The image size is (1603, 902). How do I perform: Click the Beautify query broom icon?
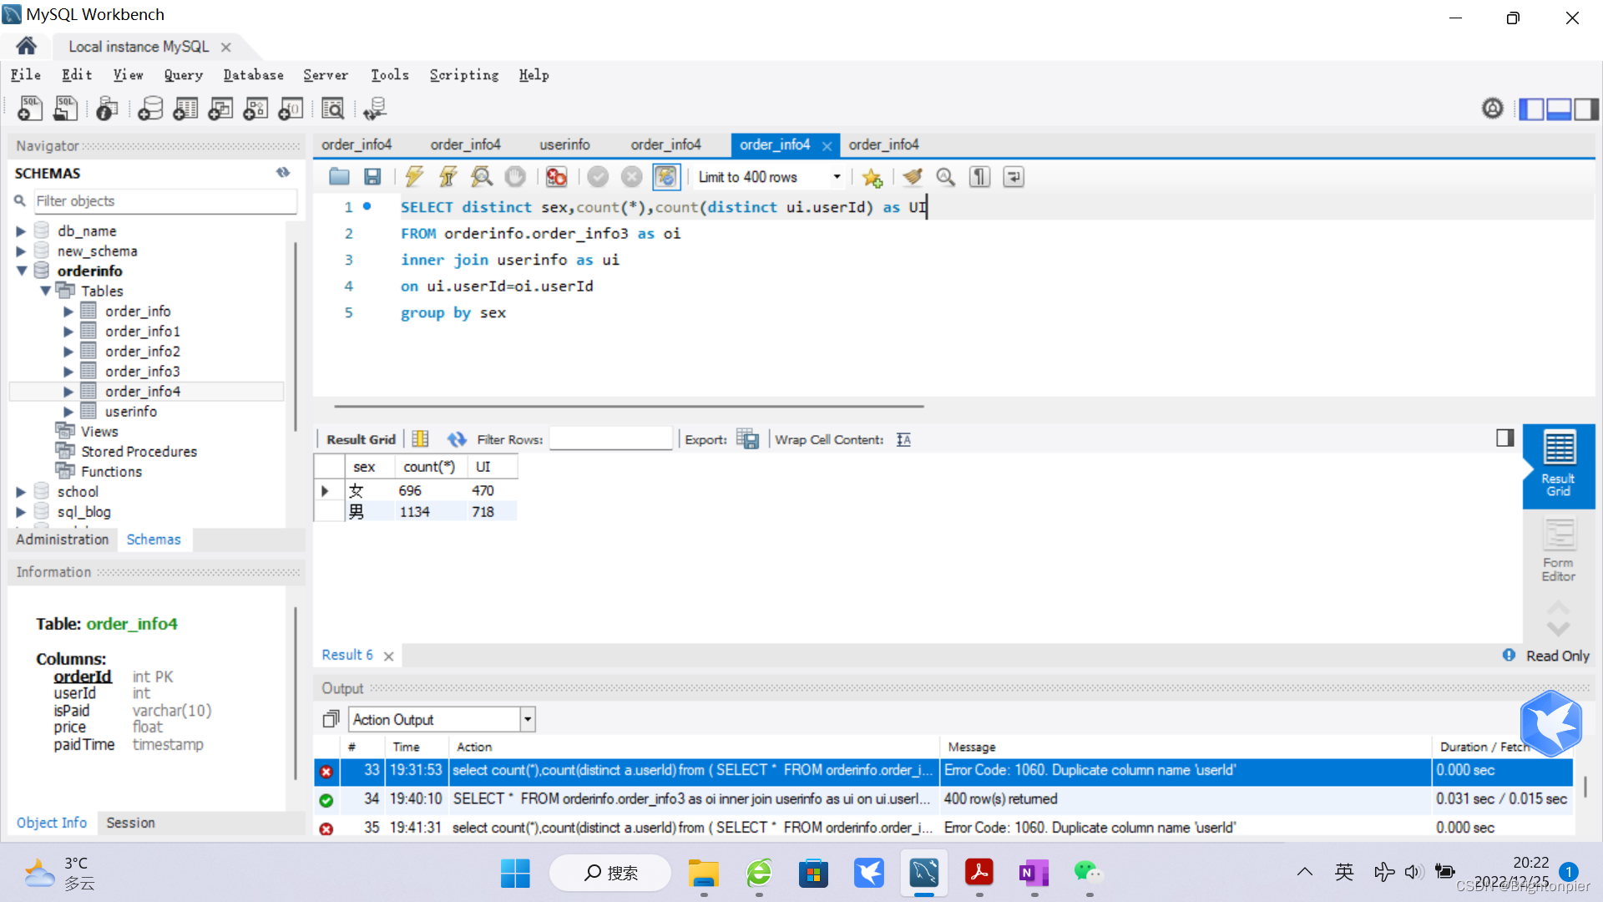[912, 176]
